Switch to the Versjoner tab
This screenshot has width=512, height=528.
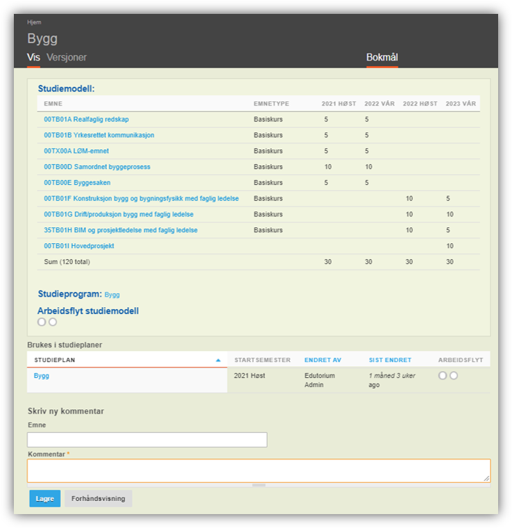click(x=67, y=57)
